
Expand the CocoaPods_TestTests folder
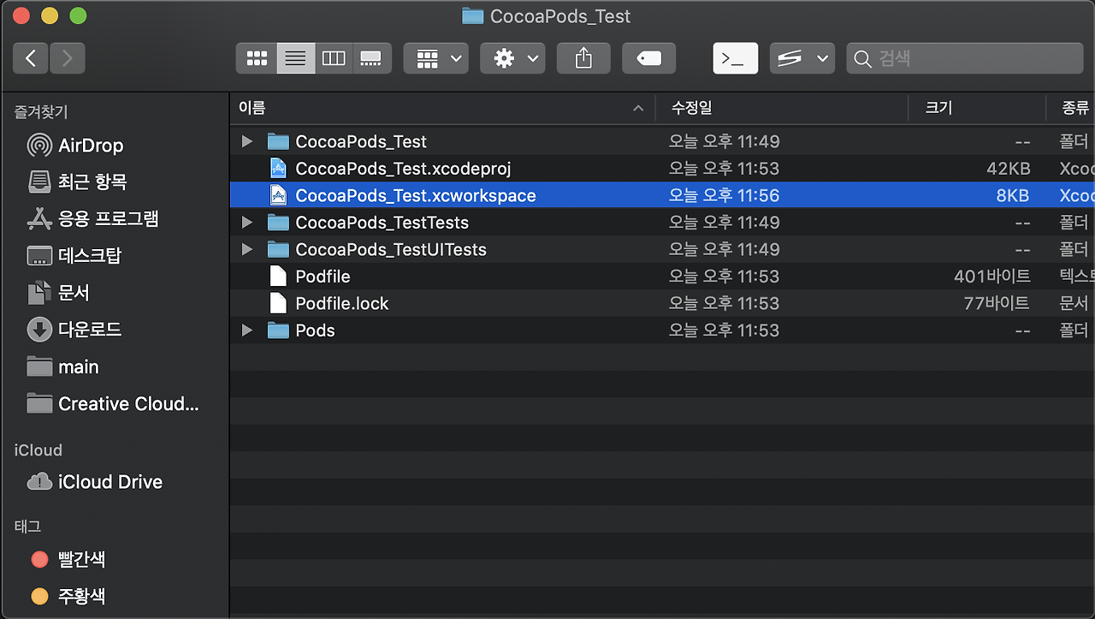tap(247, 223)
